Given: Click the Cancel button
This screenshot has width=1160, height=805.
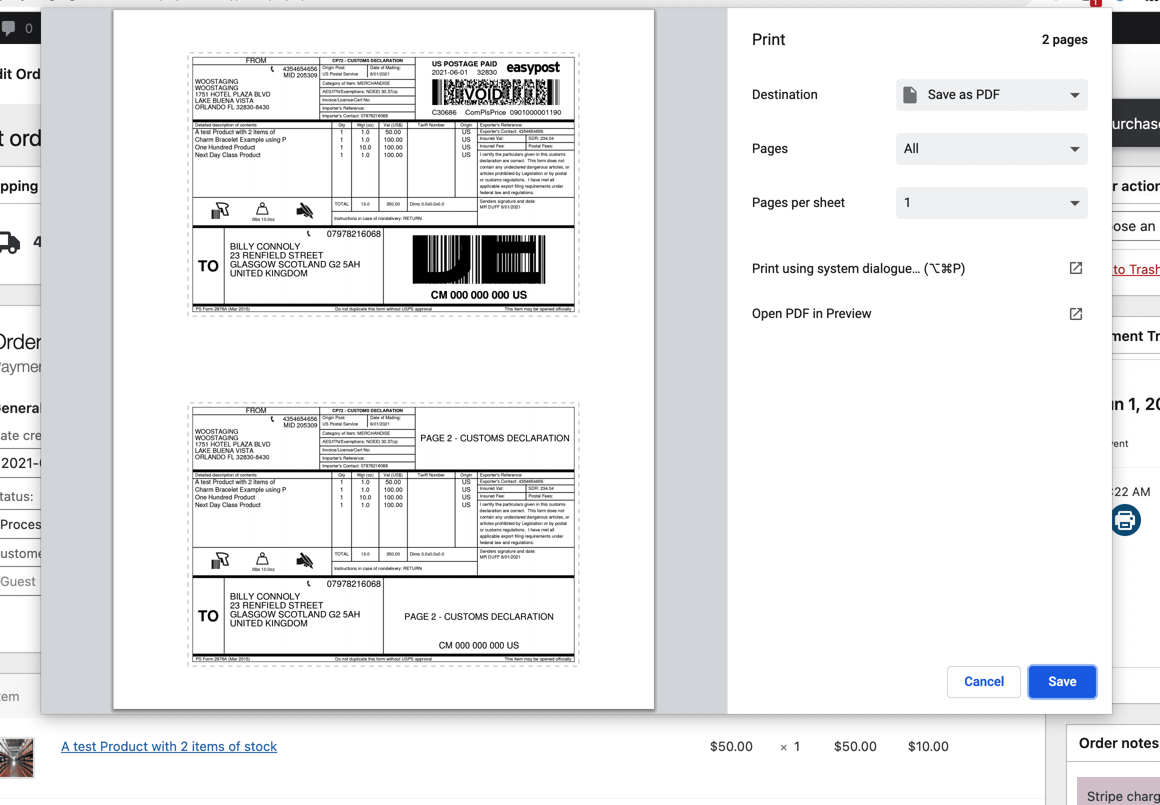Looking at the screenshot, I should 983,681.
